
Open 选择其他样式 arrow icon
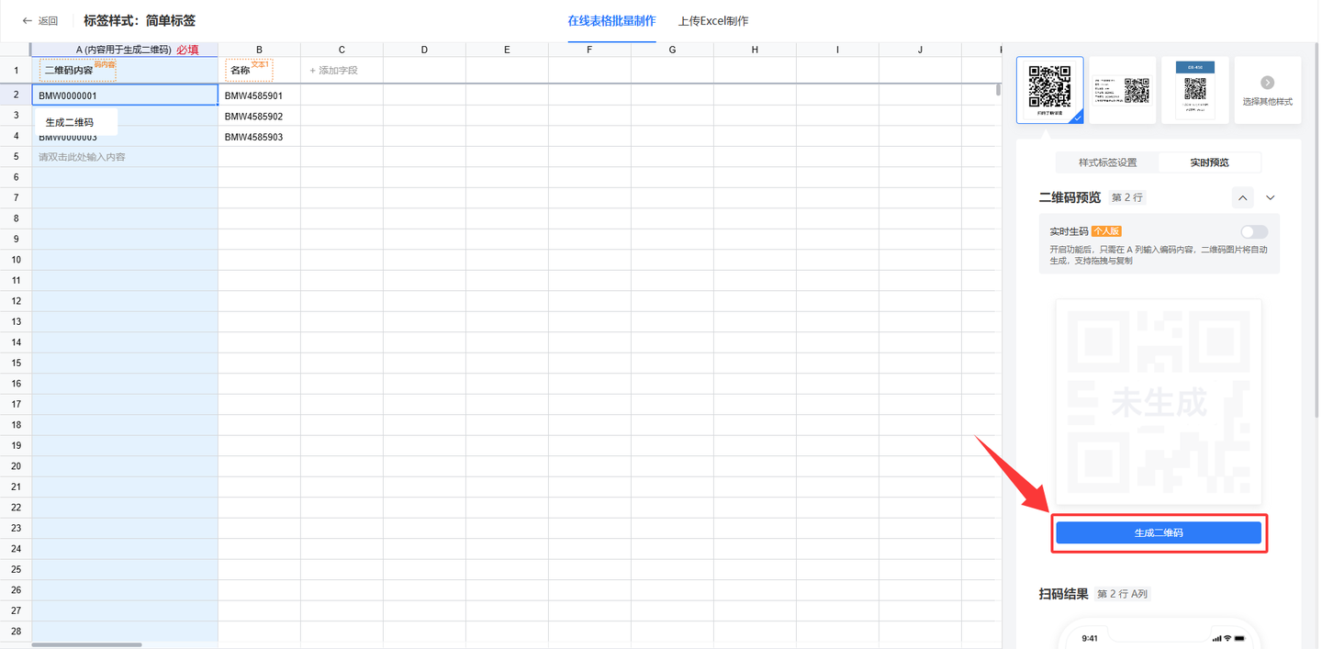[1267, 83]
